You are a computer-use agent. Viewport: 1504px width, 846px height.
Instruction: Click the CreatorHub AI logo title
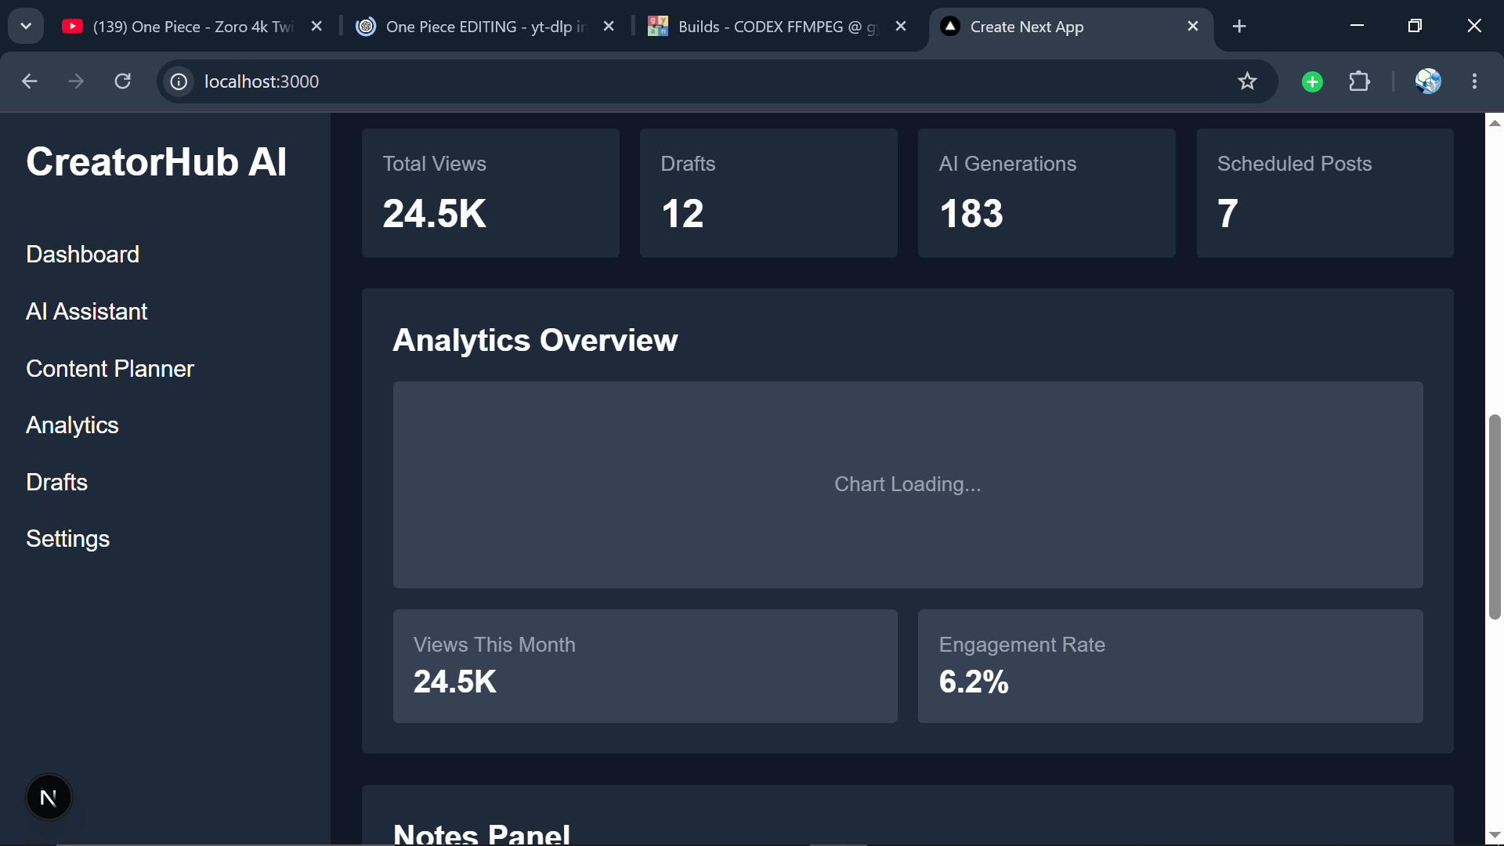click(x=156, y=162)
